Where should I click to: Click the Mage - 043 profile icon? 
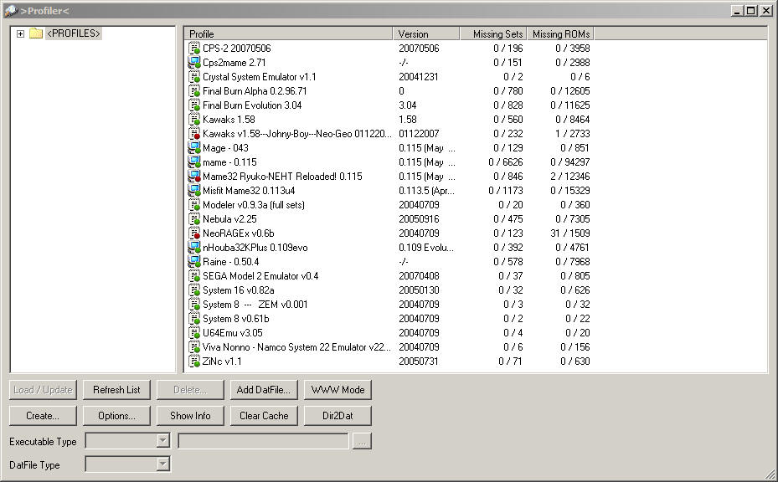194,148
